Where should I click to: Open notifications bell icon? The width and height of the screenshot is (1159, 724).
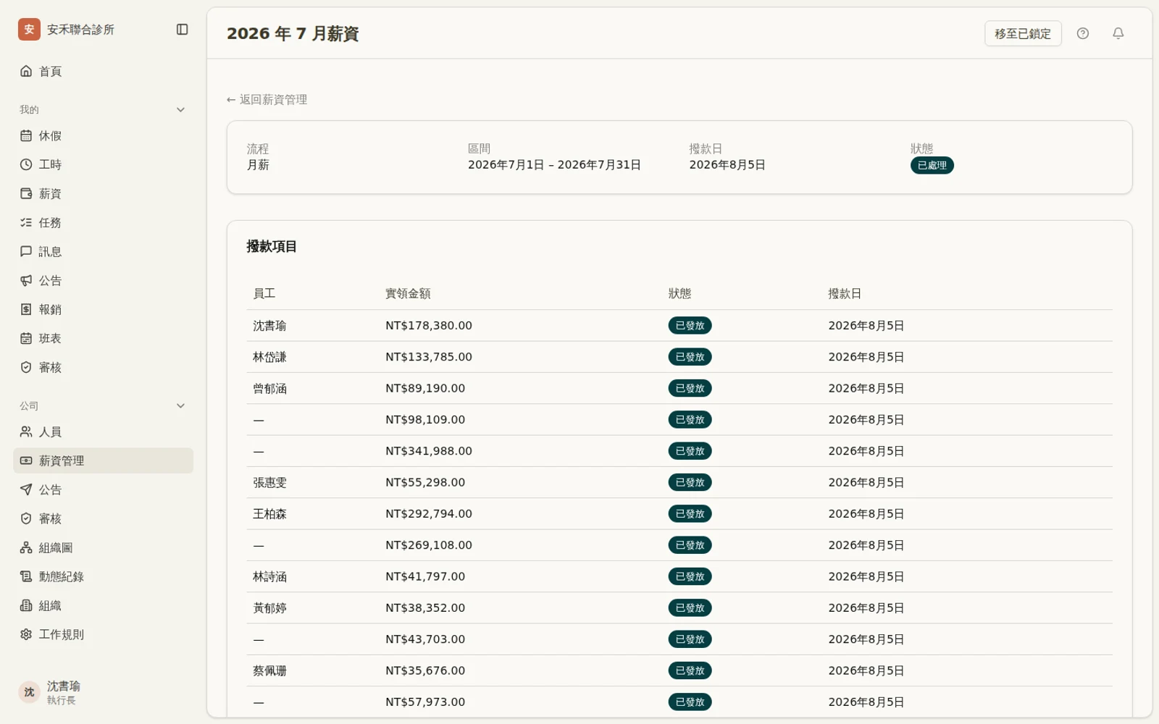click(x=1118, y=33)
